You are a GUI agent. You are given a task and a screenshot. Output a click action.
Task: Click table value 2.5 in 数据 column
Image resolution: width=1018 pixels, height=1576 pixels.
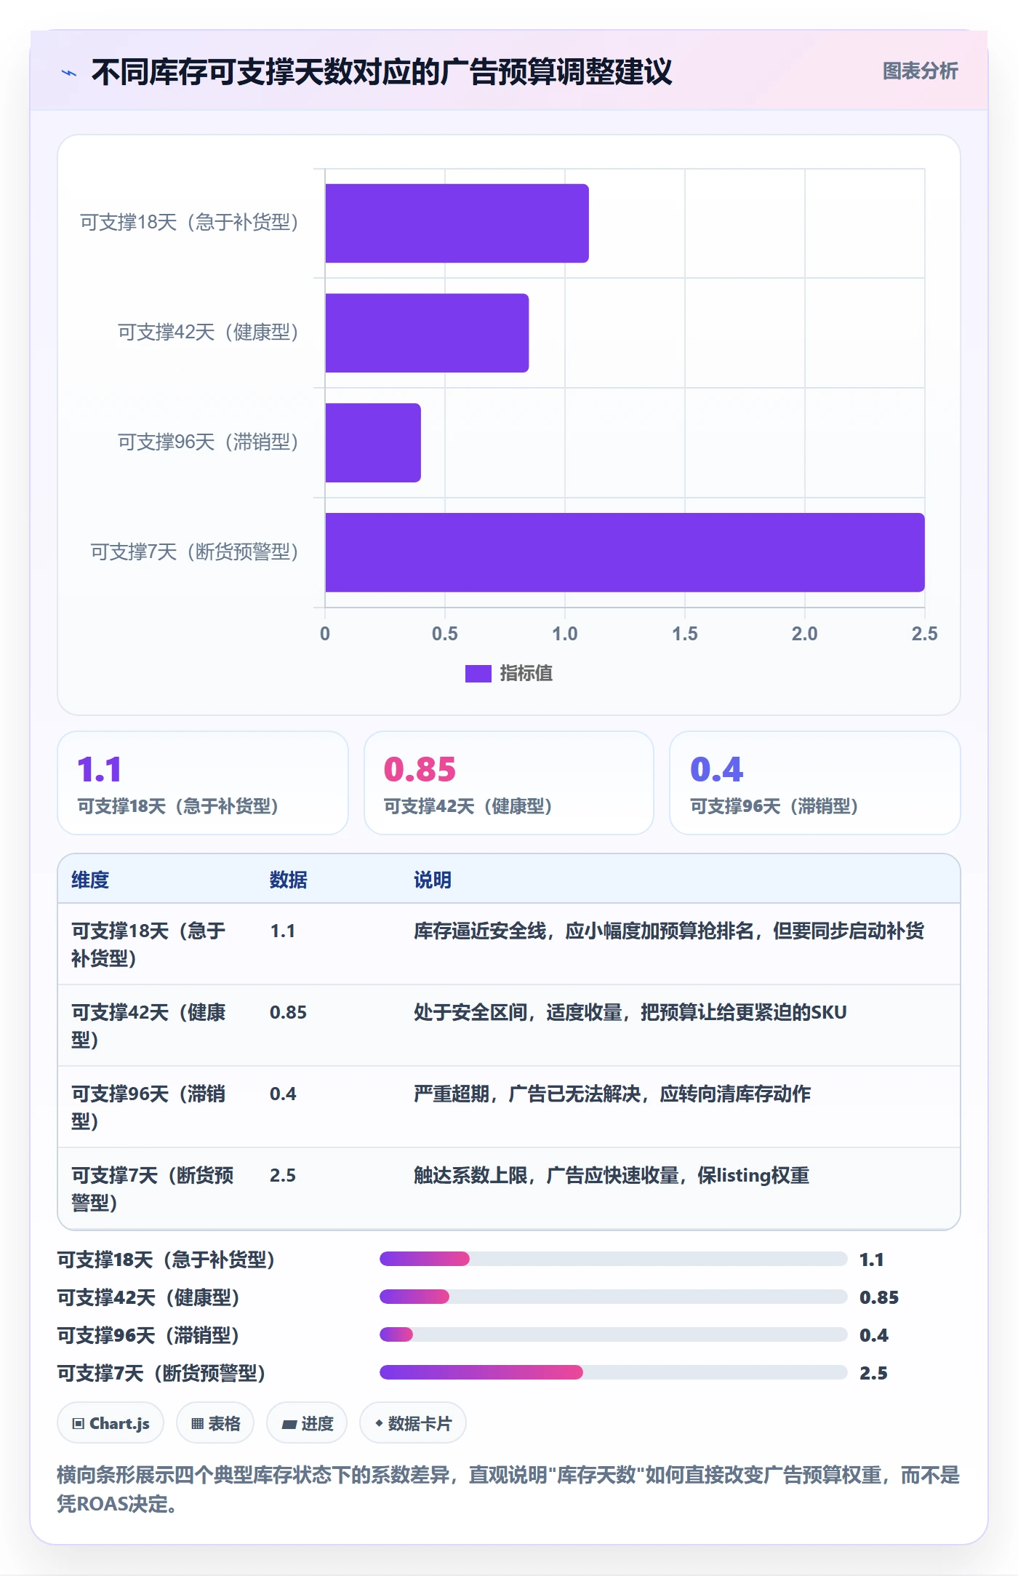(283, 1175)
